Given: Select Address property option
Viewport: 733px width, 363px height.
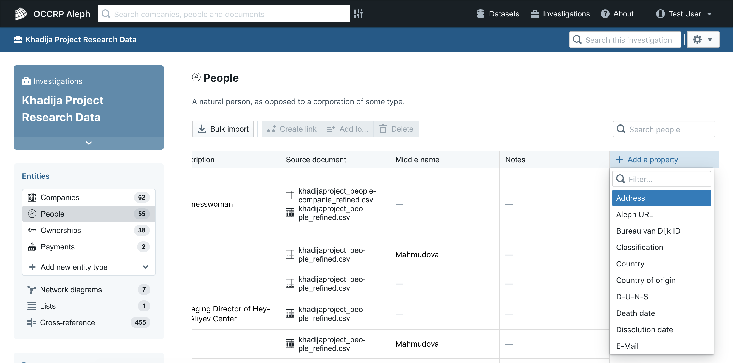Looking at the screenshot, I should pos(661,198).
